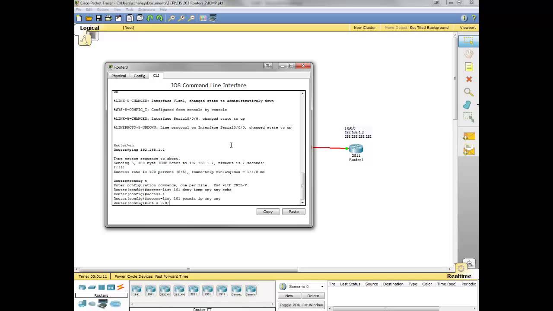Pick the 2621XM router model
Viewport: 553px width, 311px height.
pyautogui.click(x=179, y=291)
